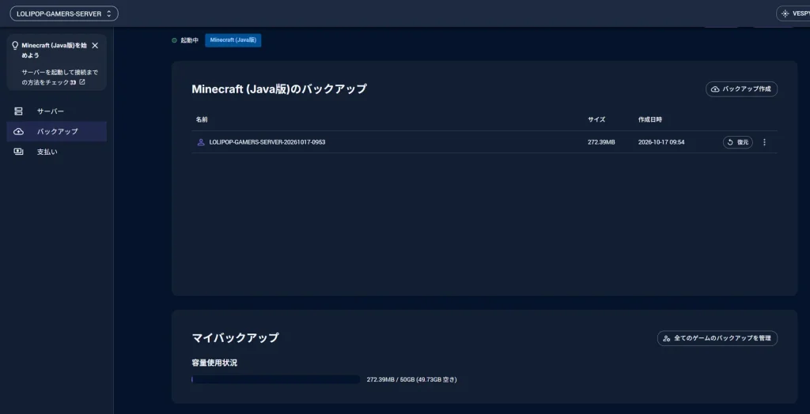
Task: Open the three-dot menu for the backup row
Action: [x=765, y=142]
